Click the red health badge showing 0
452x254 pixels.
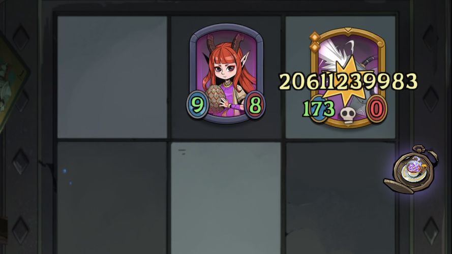click(376, 109)
